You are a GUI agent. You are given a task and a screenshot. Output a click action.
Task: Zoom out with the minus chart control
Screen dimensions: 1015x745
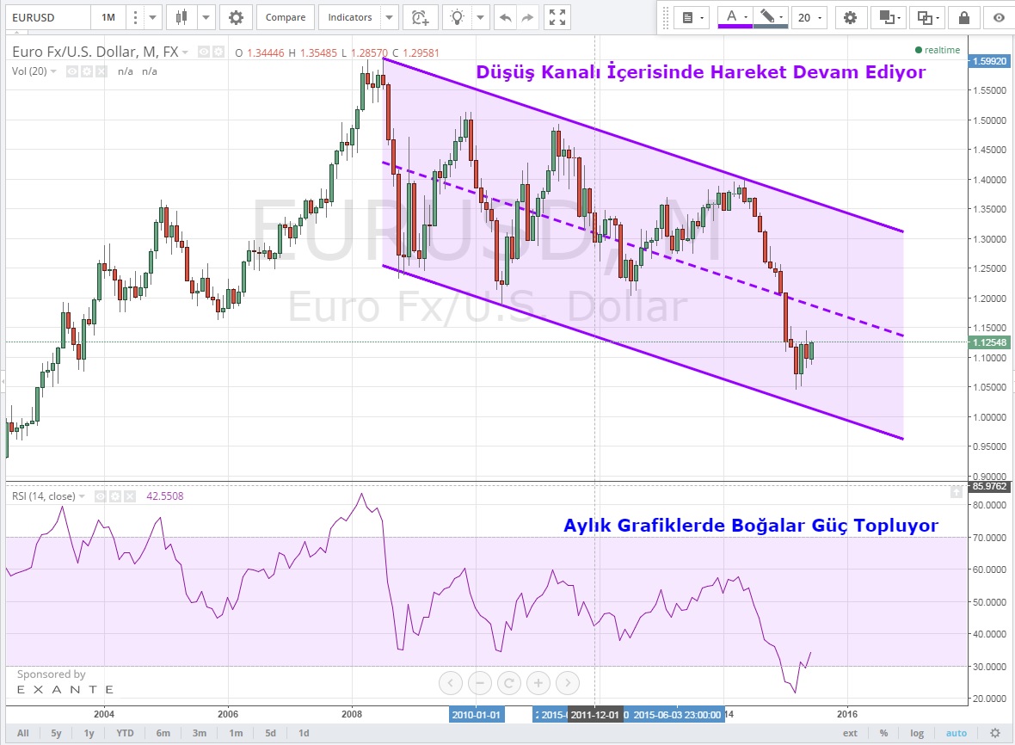pyautogui.click(x=480, y=684)
